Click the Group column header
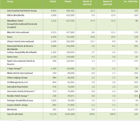 [10, 1]
